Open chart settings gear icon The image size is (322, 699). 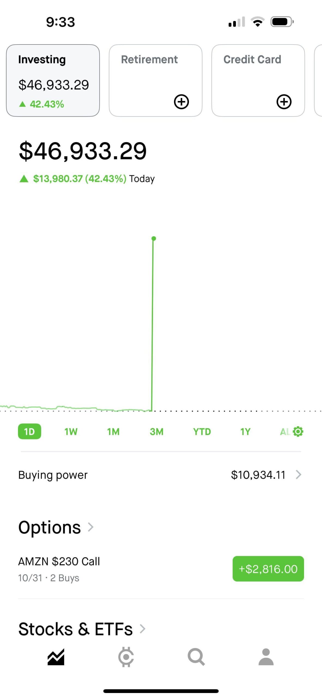[x=298, y=431]
